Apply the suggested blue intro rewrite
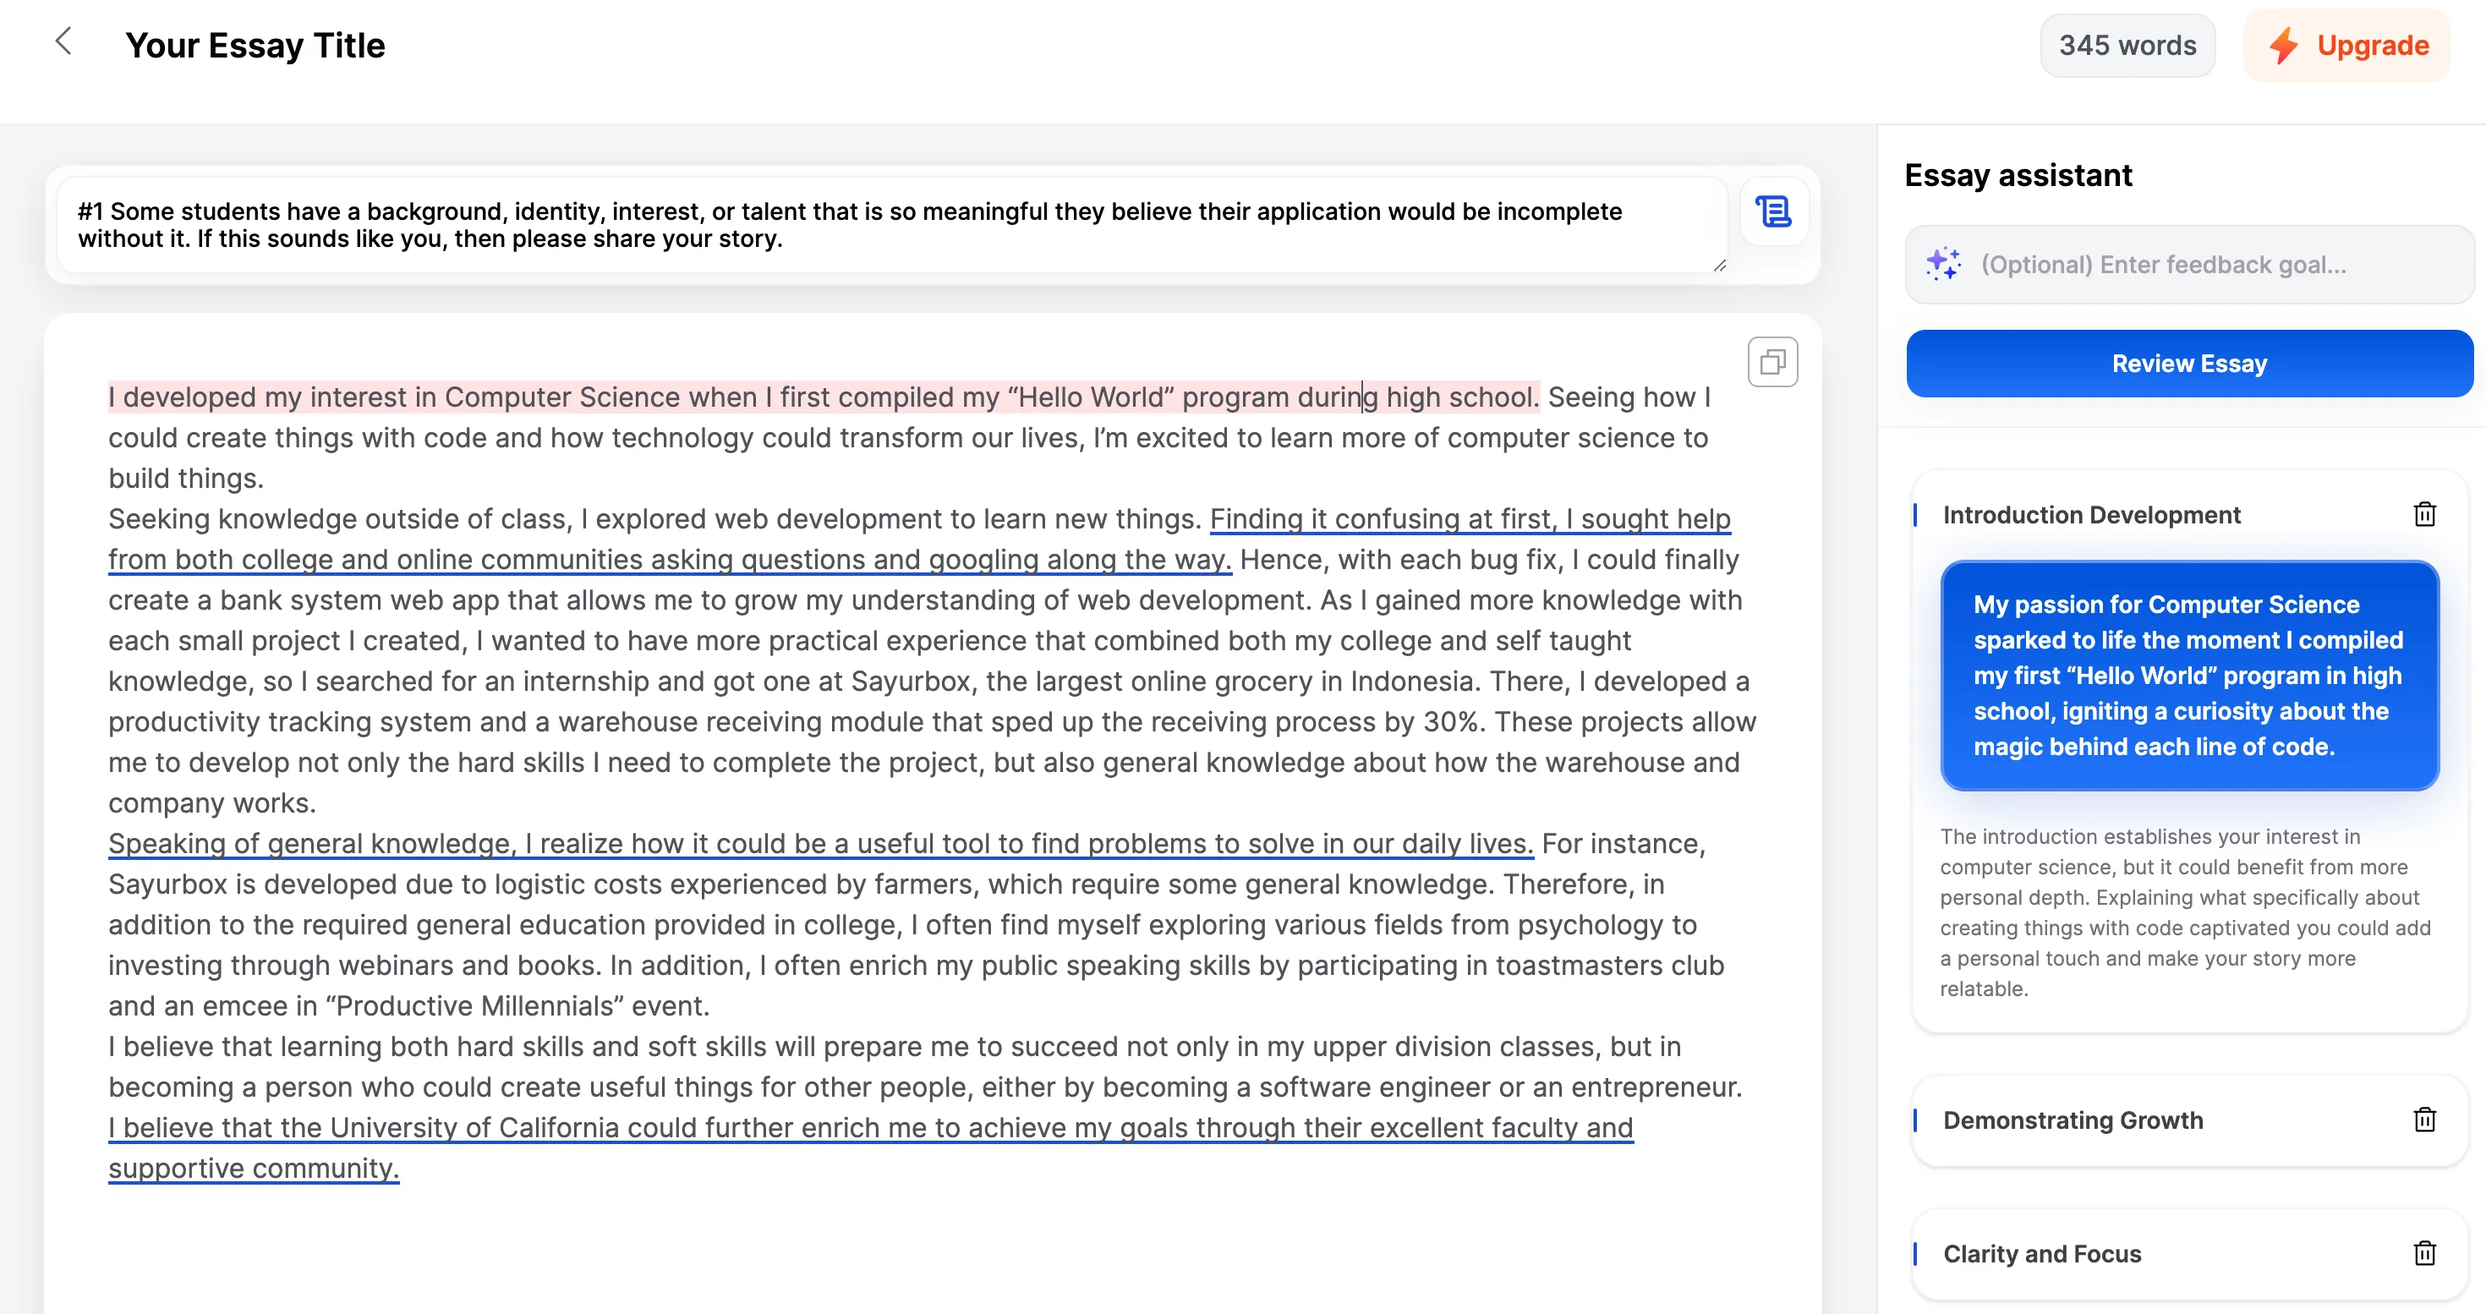This screenshot has width=2486, height=1314. (x=2188, y=675)
